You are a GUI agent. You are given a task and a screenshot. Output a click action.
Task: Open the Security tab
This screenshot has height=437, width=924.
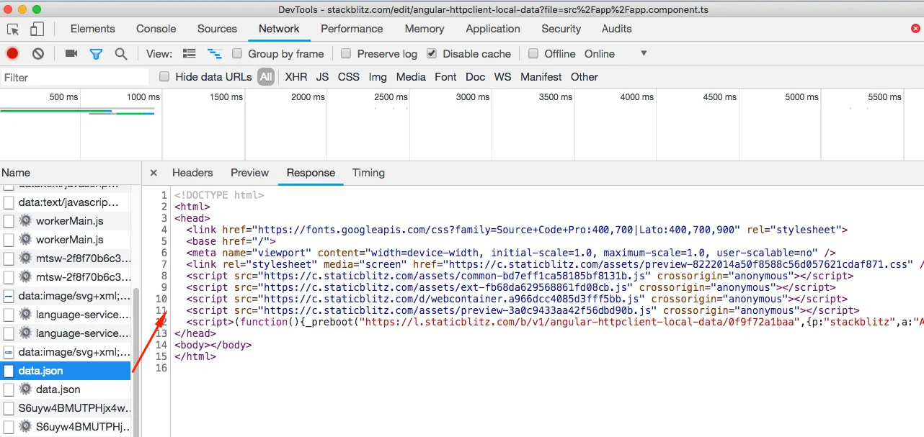tap(561, 29)
